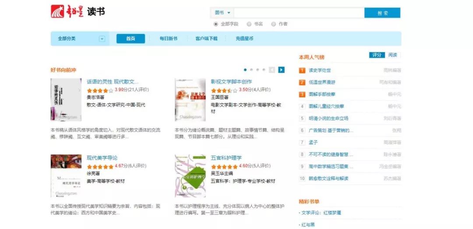The image size is (473, 229).
Task: Click 精彩书单 heading
Action: [309, 201]
